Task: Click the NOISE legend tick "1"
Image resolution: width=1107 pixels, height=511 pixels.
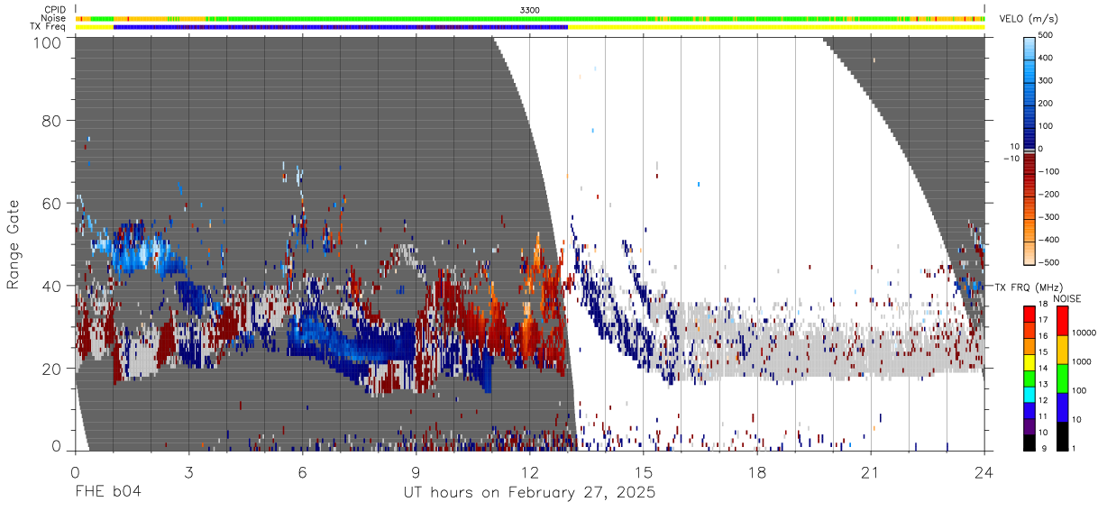Action: tap(1073, 448)
